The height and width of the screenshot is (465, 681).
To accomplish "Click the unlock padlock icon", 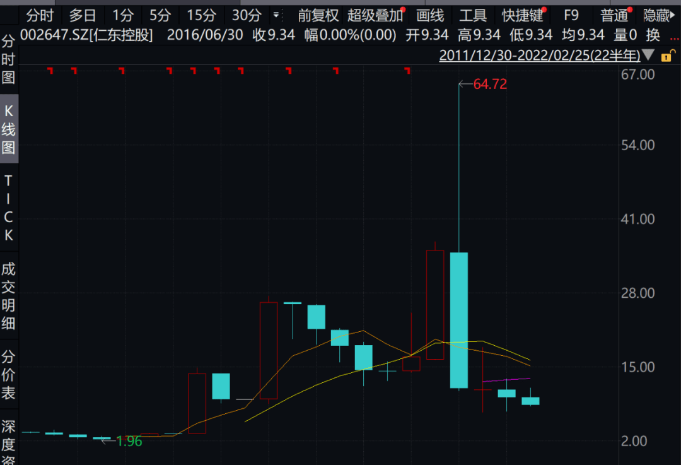I will point(666,56).
